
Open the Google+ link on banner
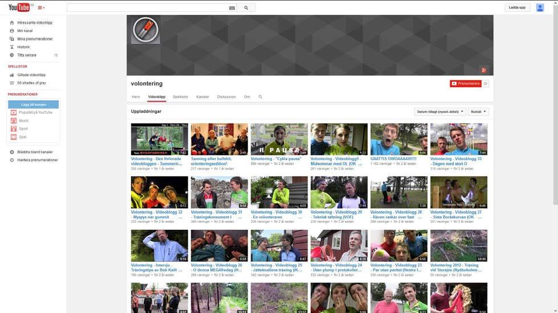pos(484,70)
